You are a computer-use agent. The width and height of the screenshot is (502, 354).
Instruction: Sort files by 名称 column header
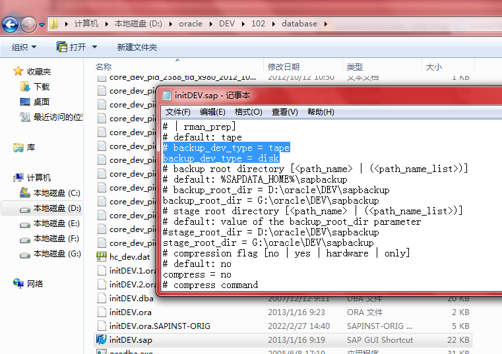click(x=104, y=67)
